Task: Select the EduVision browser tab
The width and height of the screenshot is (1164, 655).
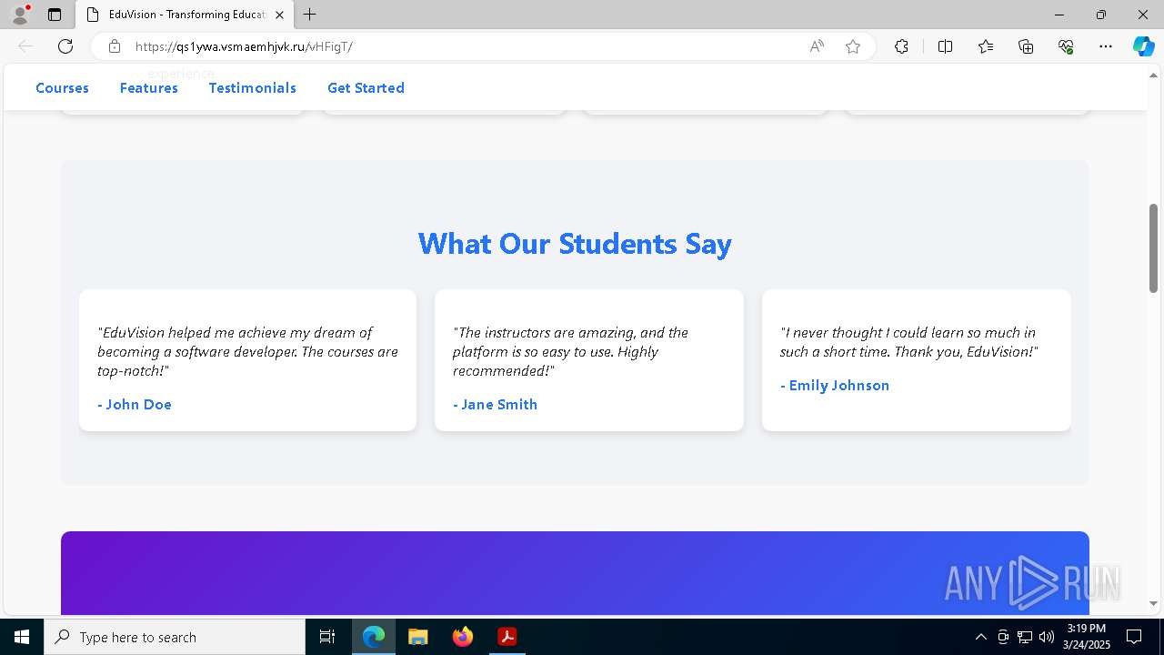Action: [x=185, y=15]
